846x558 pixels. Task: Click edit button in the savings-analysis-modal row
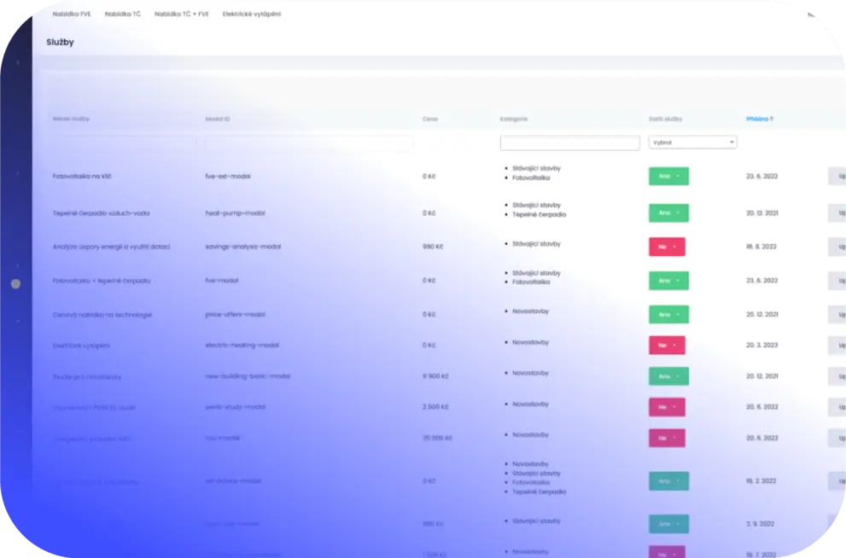coord(837,247)
